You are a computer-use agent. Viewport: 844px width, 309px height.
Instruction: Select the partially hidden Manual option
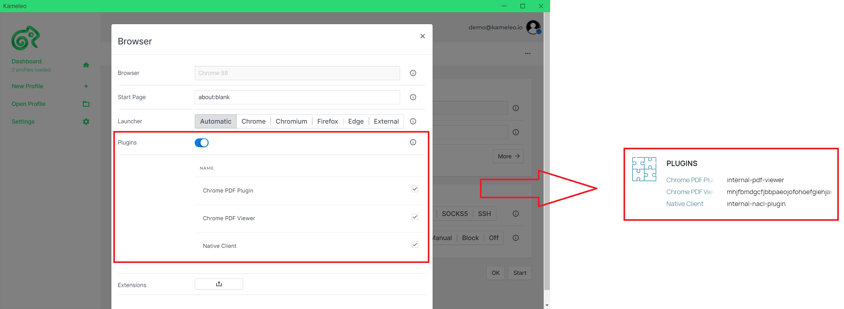click(x=442, y=238)
